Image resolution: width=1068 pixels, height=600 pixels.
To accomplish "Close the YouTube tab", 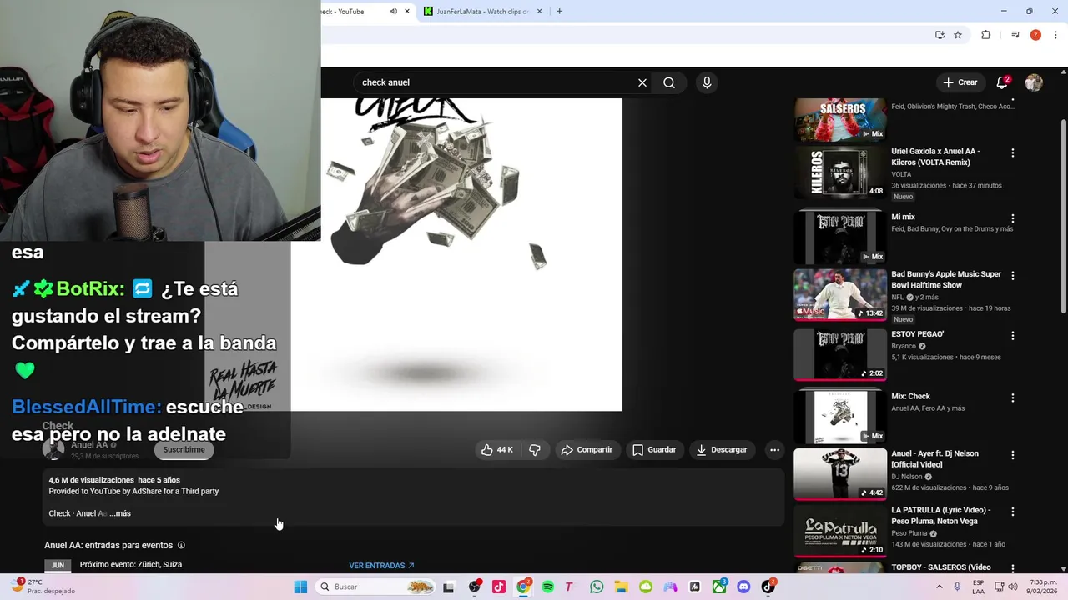I will coord(407,12).
